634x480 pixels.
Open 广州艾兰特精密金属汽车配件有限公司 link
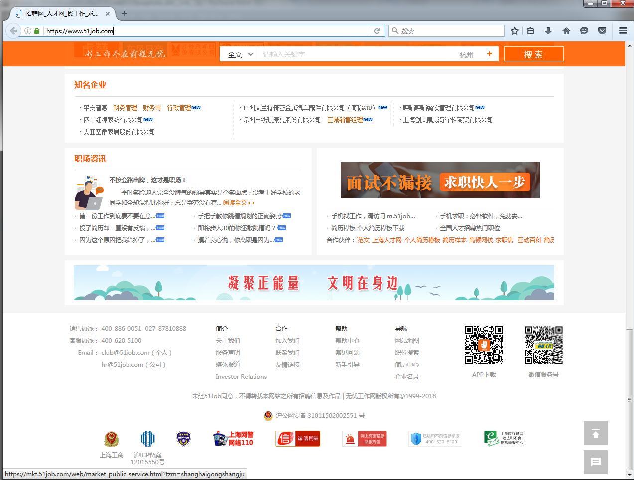(x=309, y=108)
